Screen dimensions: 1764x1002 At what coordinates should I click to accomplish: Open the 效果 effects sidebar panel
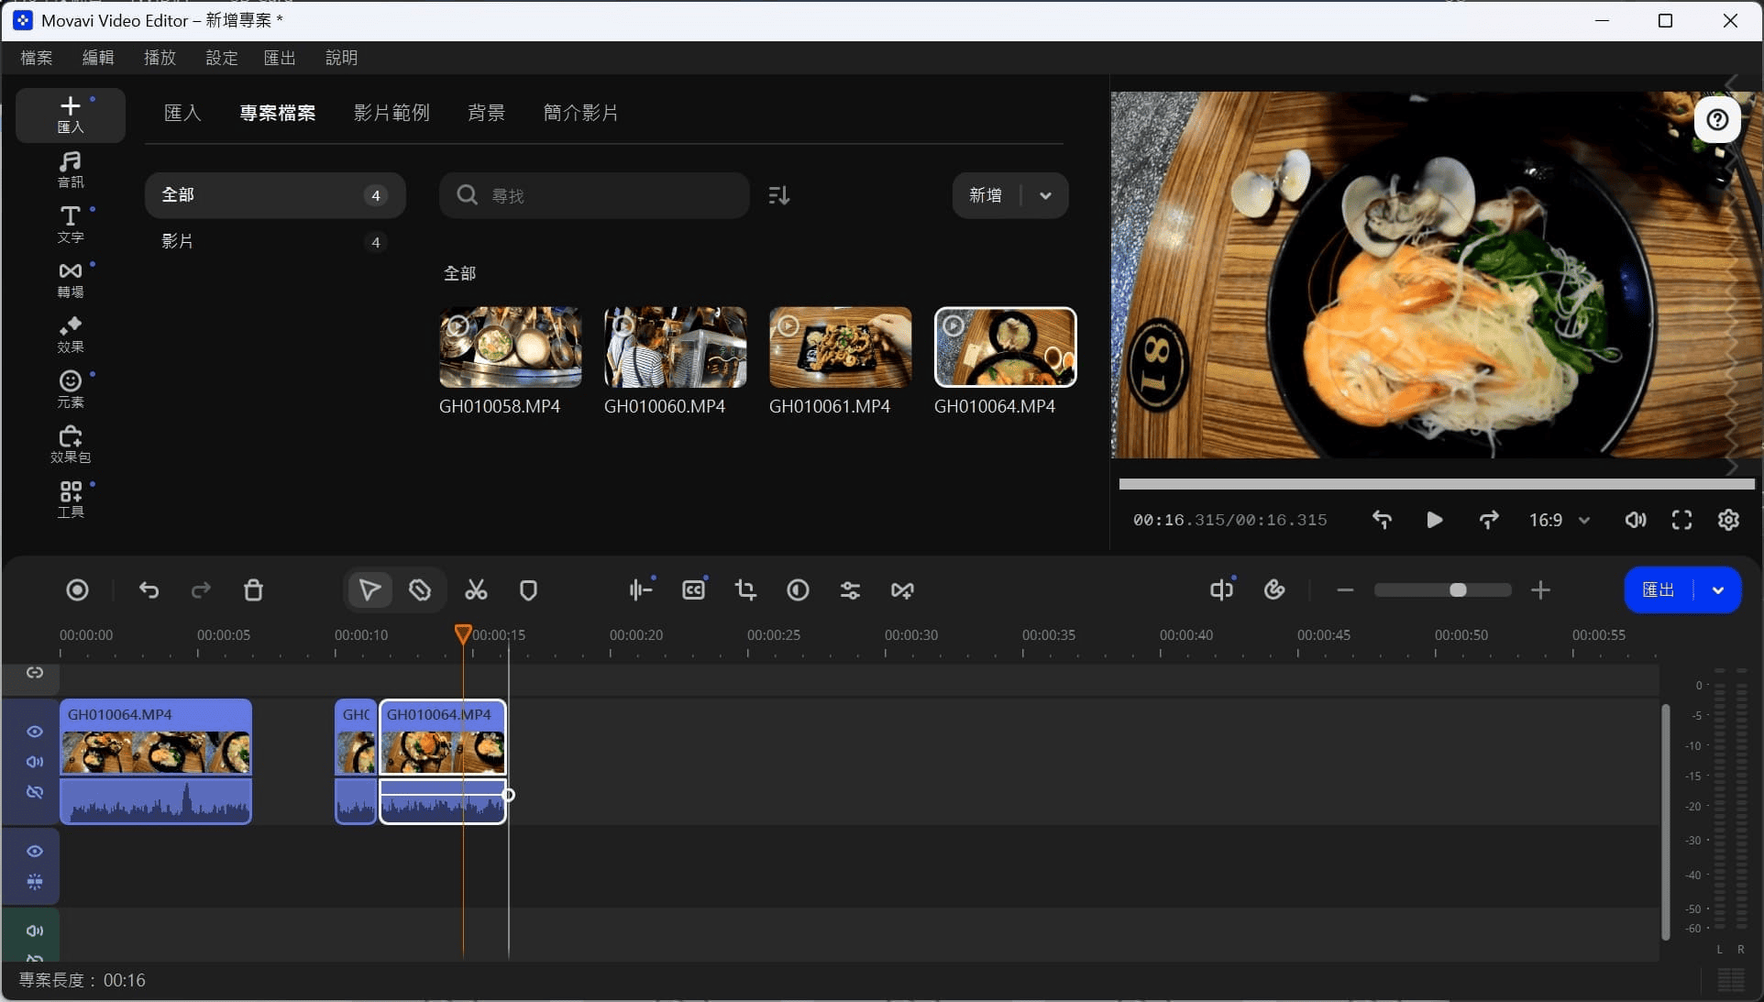[71, 335]
